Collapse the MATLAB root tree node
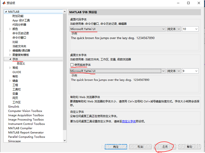Image resolution: width=205 pixels, height=153 pixels. pos(6,11)
